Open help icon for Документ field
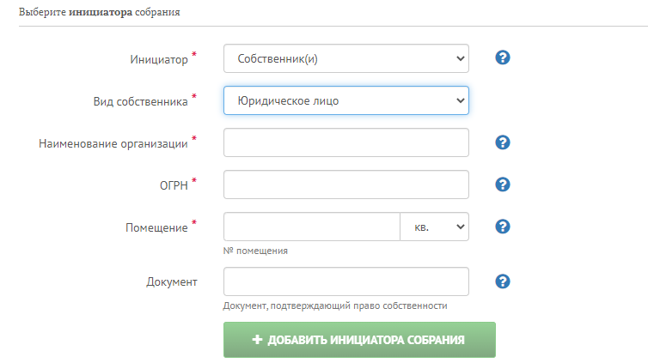648x363 pixels. 503,281
